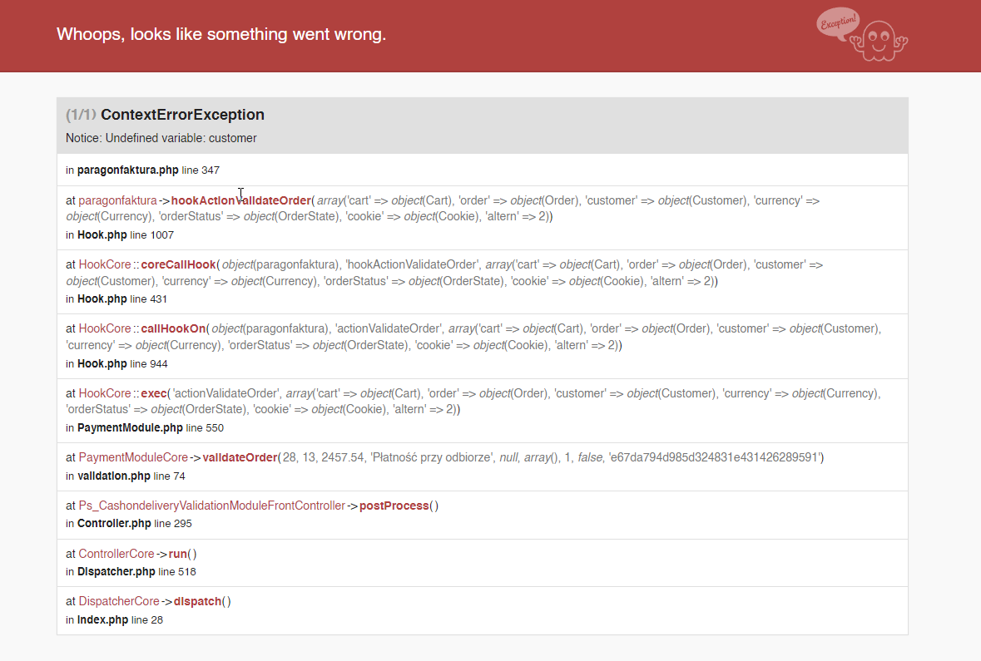
Task: Click the 'Płatność przy odbiorze' argument text
Action: click(433, 458)
